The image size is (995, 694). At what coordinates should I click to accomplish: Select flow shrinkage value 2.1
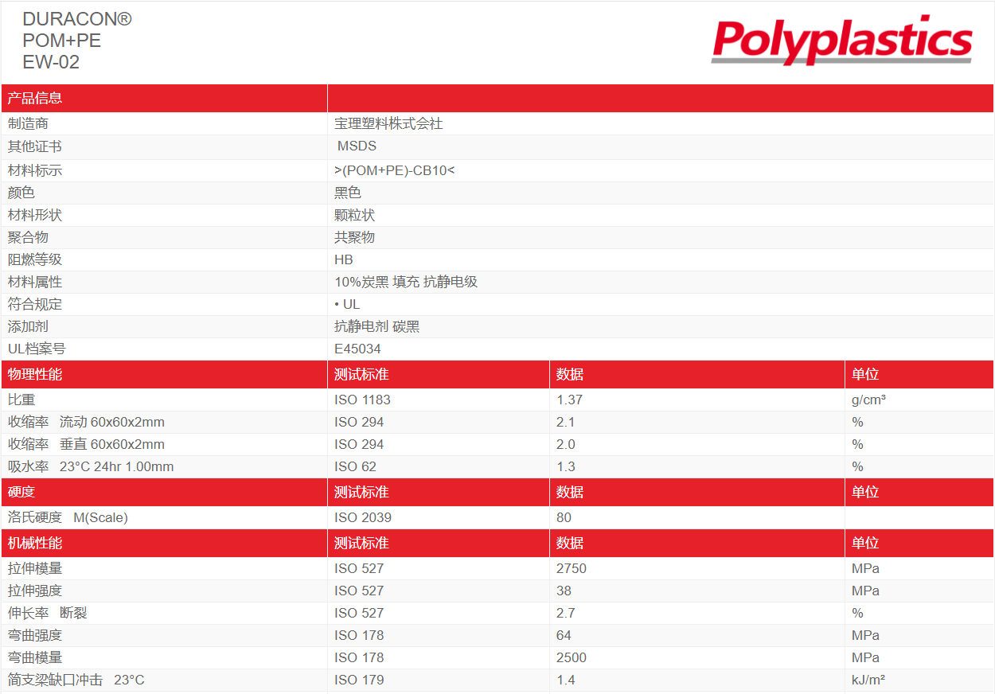pyautogui.click(x=566, y=422)
